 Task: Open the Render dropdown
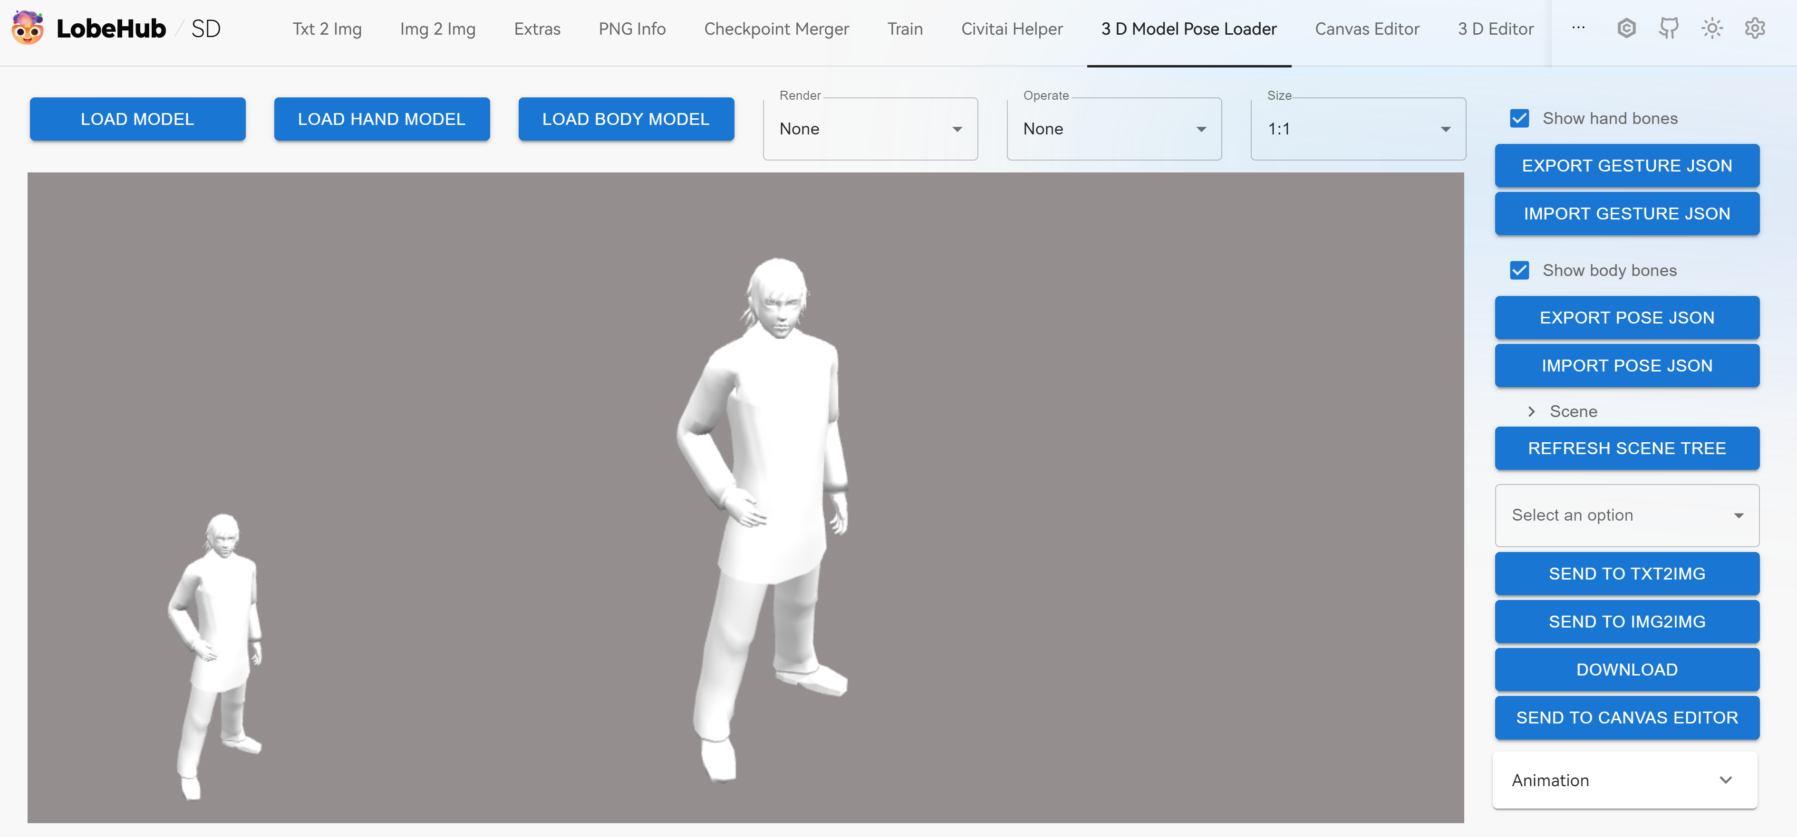870,129
